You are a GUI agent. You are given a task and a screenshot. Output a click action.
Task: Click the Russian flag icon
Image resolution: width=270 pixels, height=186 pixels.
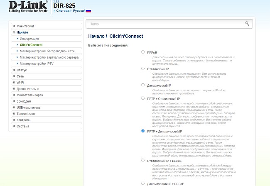(x=88, y=11)
